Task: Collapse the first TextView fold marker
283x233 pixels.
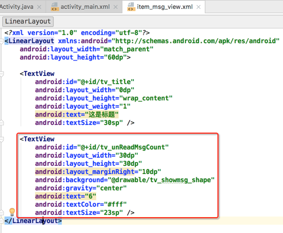Action: 2,74
